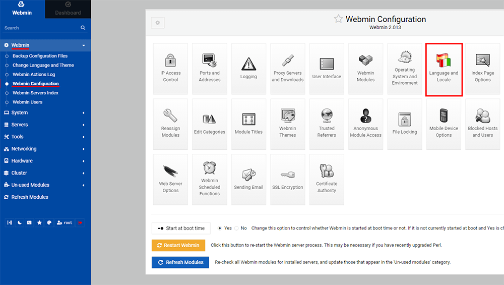Click the red logout icon
Image resolution: width=504 pixels, height=285 pixels.
[80, 222]
